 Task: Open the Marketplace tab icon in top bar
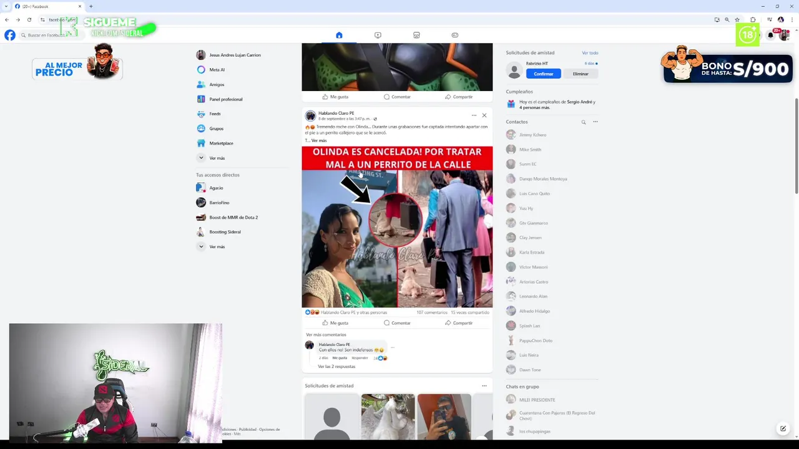(x=416, y=35)
